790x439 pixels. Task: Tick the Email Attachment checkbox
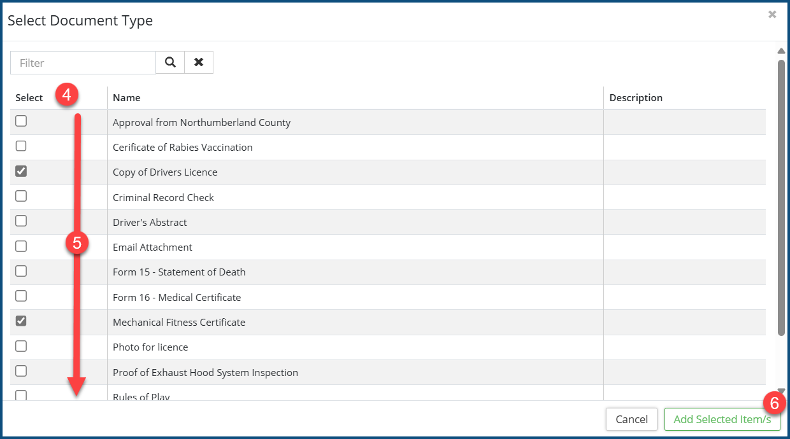click(21, 246)
